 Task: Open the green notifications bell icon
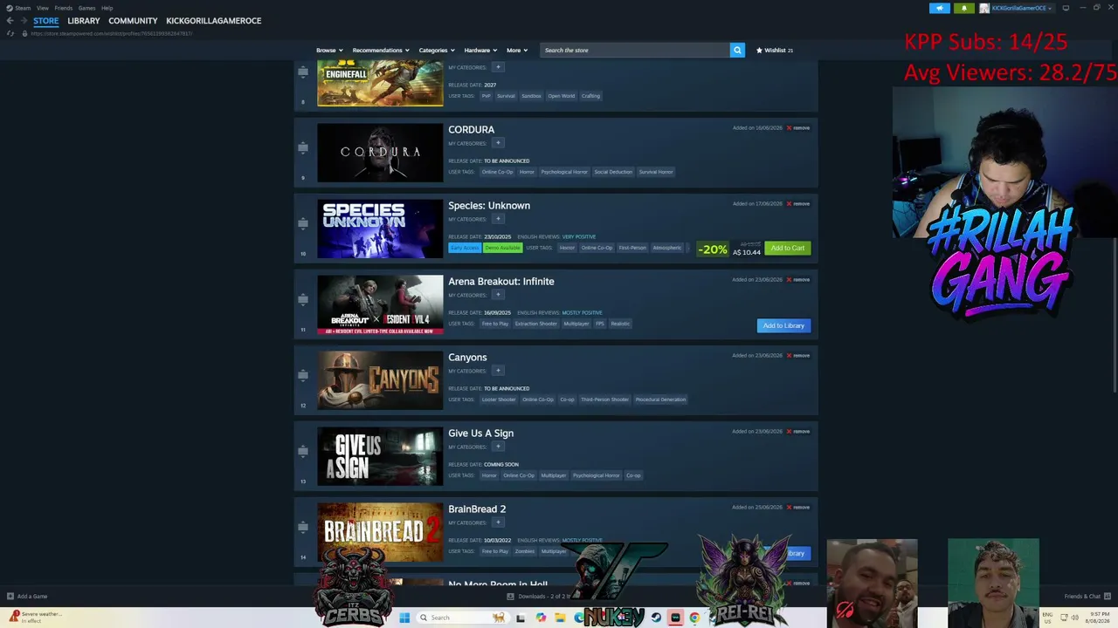pyautogui.click(x=963, y=9)
